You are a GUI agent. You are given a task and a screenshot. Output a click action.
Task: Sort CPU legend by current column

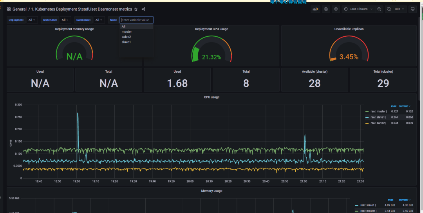(x=404, y=106)
